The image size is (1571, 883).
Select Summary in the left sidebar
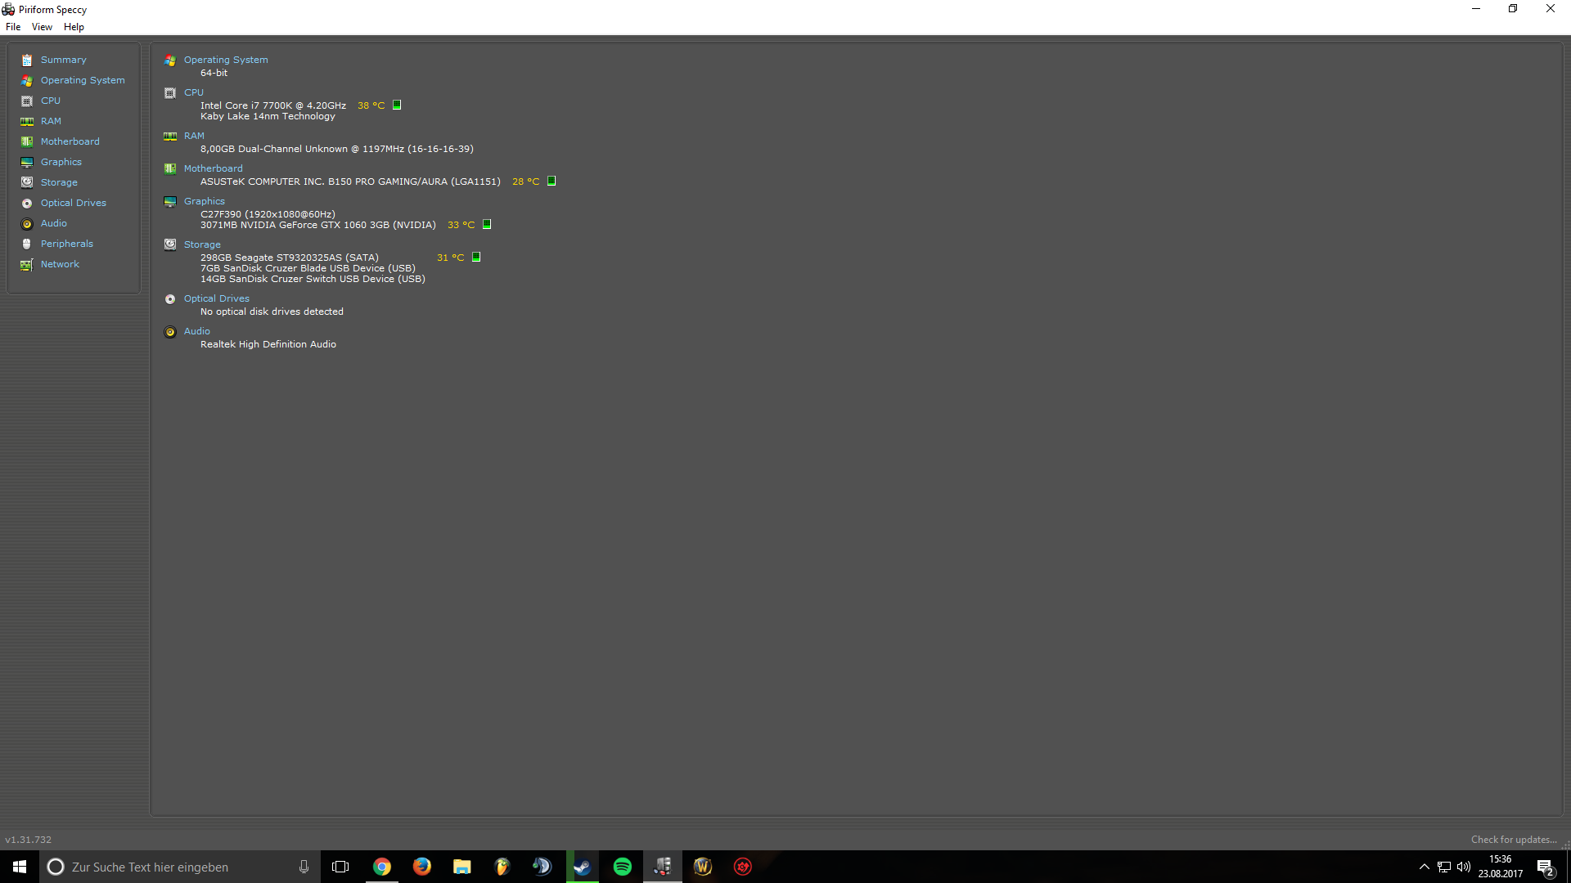[63, 60]
